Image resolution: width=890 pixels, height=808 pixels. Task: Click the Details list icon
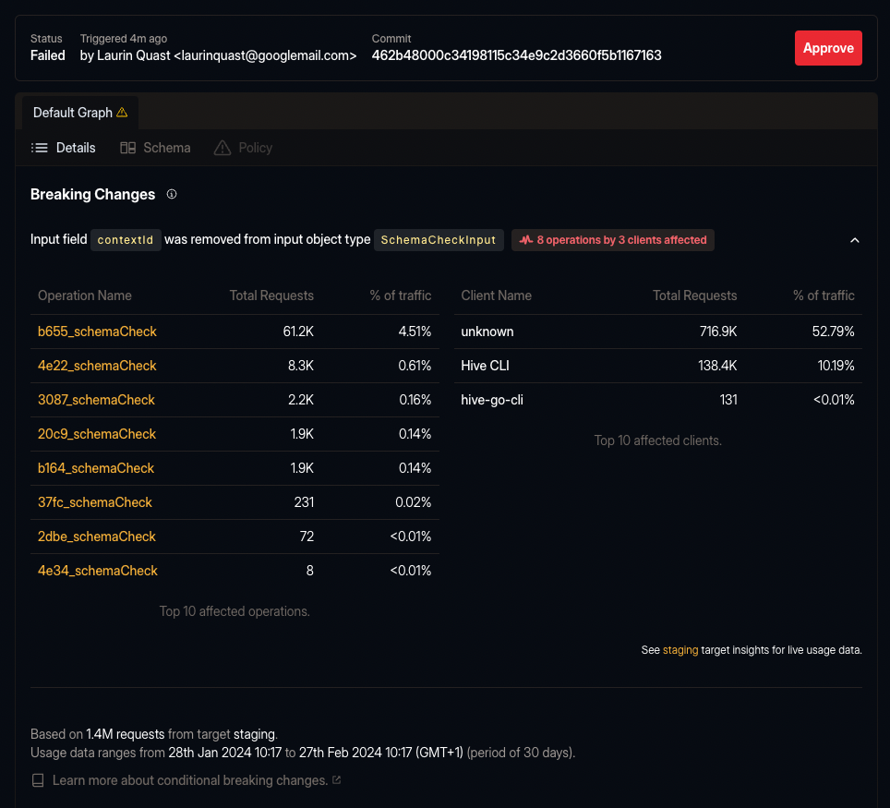pos(40,148)
